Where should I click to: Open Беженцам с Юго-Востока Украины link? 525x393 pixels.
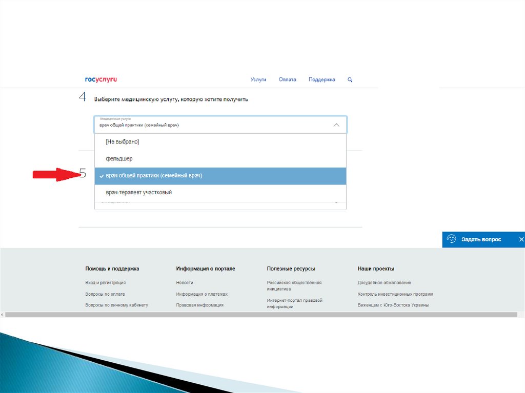[393, 305]
